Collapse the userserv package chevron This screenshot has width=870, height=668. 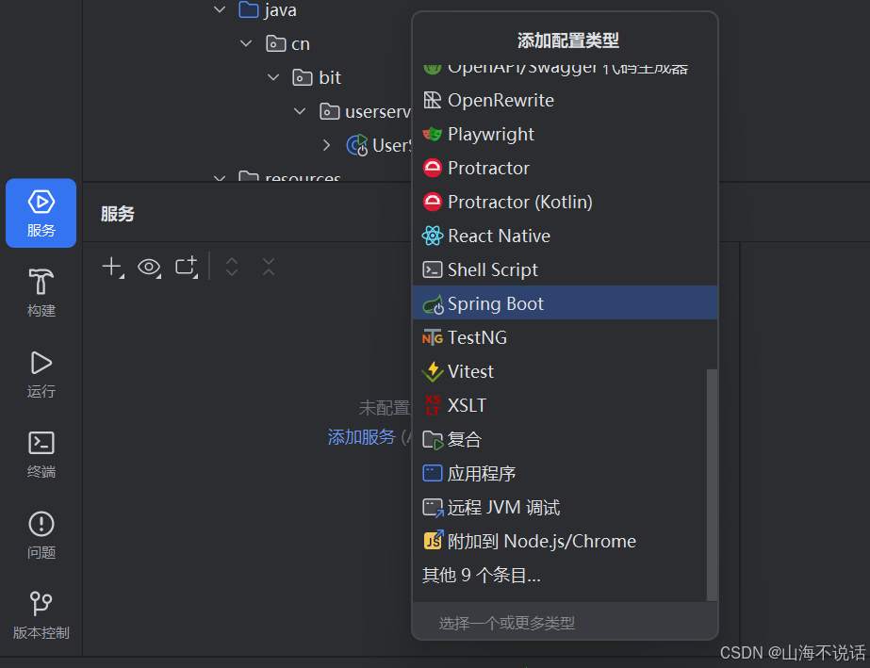pyautogui.click(x=300, y=111)
